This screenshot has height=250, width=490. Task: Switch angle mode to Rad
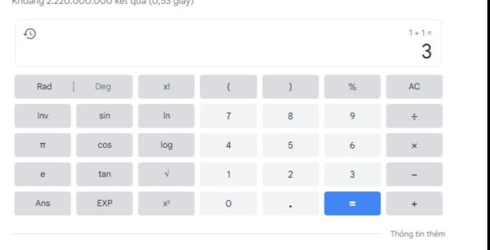pos(44,87)
